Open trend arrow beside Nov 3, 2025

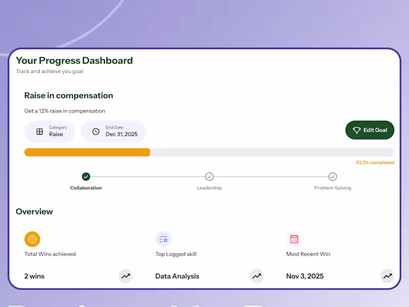tap(388, 276)
